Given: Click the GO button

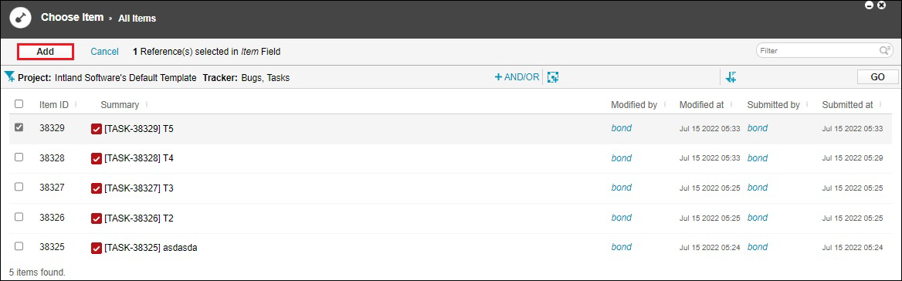Looking at the screenshot, I should (x=878, y=77).
